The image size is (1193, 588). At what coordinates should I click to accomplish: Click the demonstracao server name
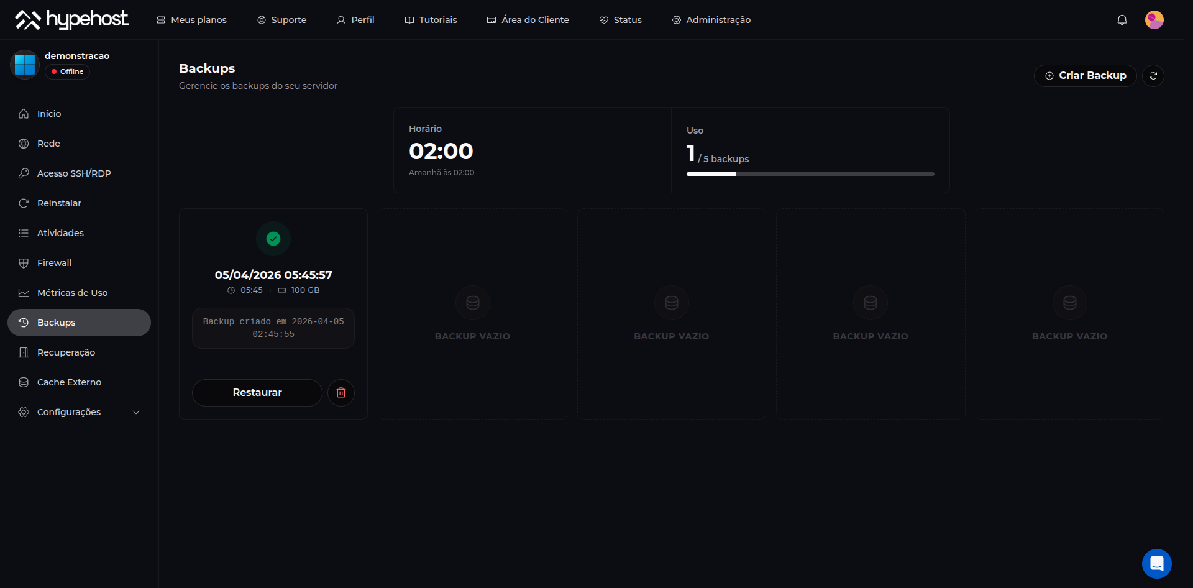tap(77, 56)
